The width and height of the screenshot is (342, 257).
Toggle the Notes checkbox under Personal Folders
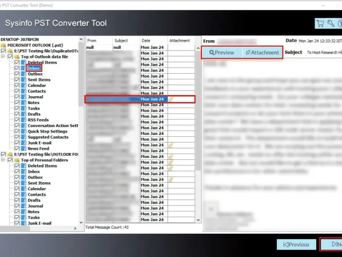click(17, 212)
